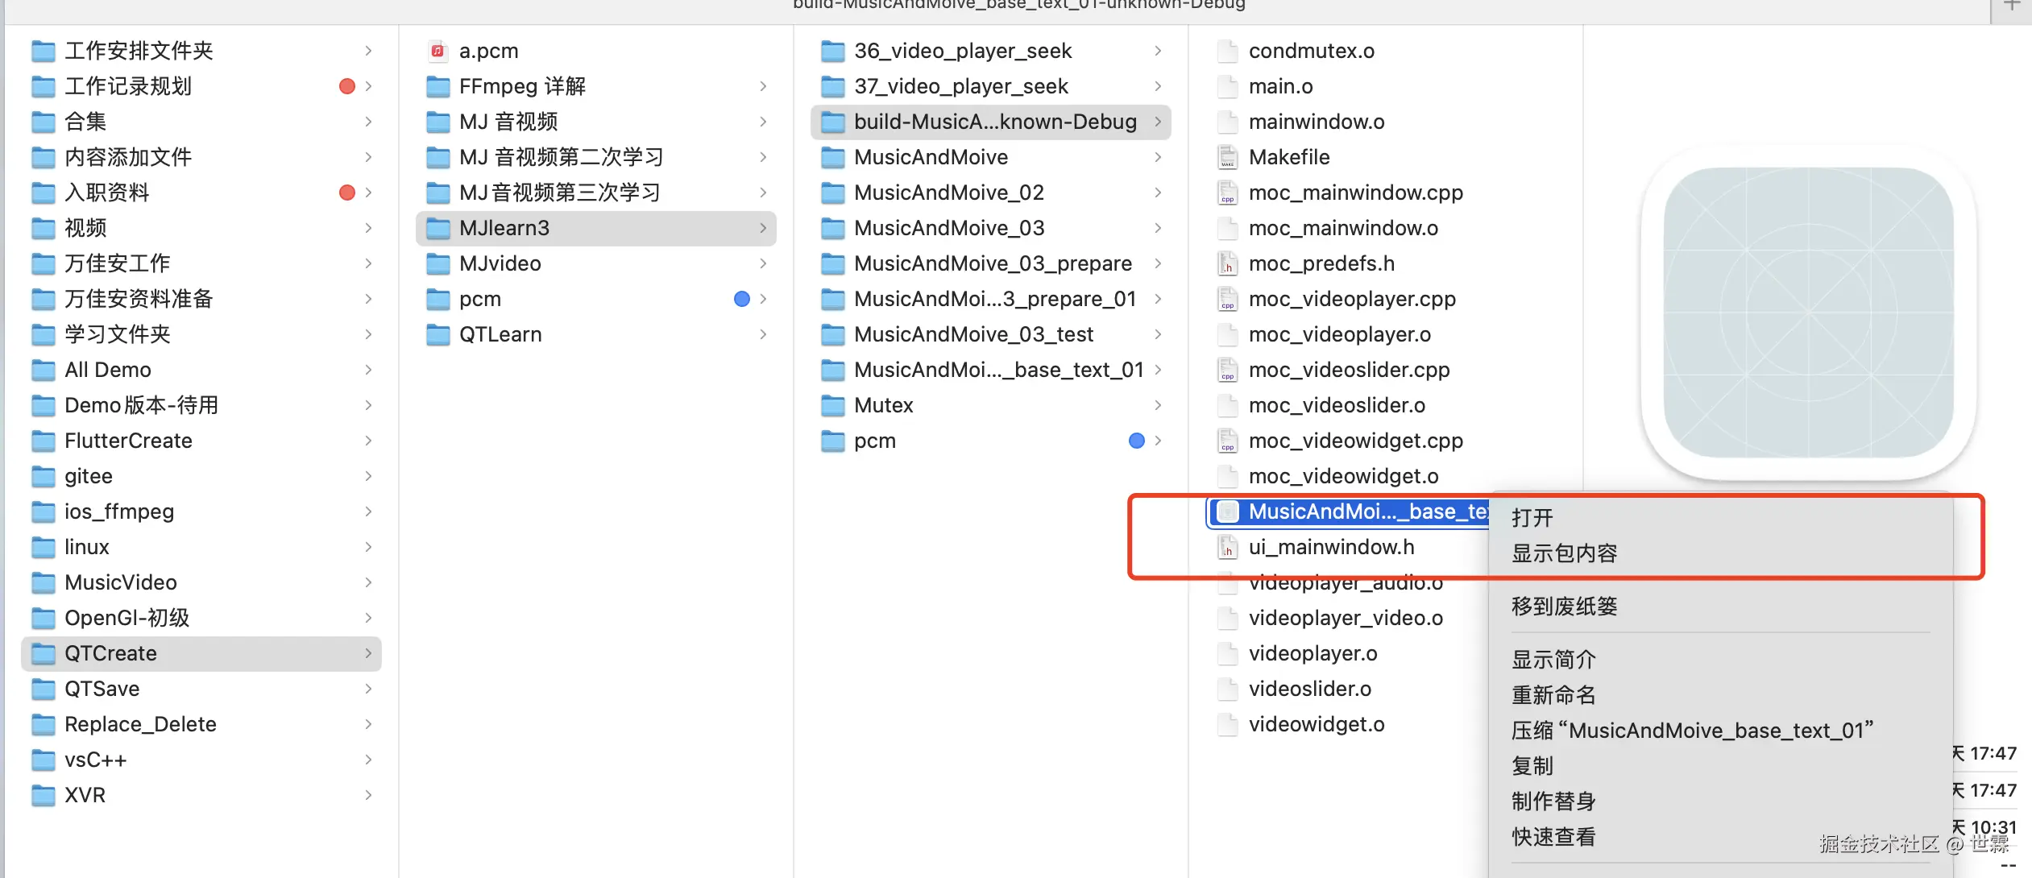2032x878 pixels.
Task: Click the app preview thumbnail
Action: (1808, 313)
